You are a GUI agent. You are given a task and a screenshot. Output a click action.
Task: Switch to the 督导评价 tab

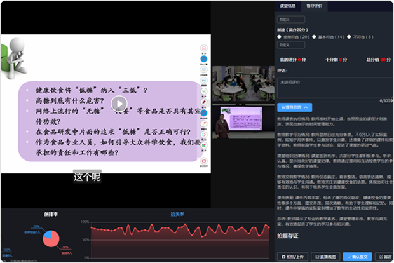pyautogui.click(x=315, y=5)
